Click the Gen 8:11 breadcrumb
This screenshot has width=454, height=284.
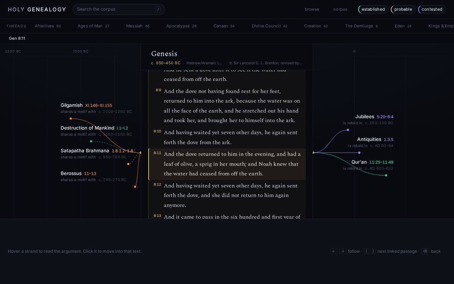(17, 38)
